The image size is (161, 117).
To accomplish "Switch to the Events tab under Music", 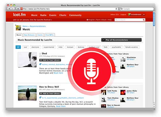I will click(40, 35).
